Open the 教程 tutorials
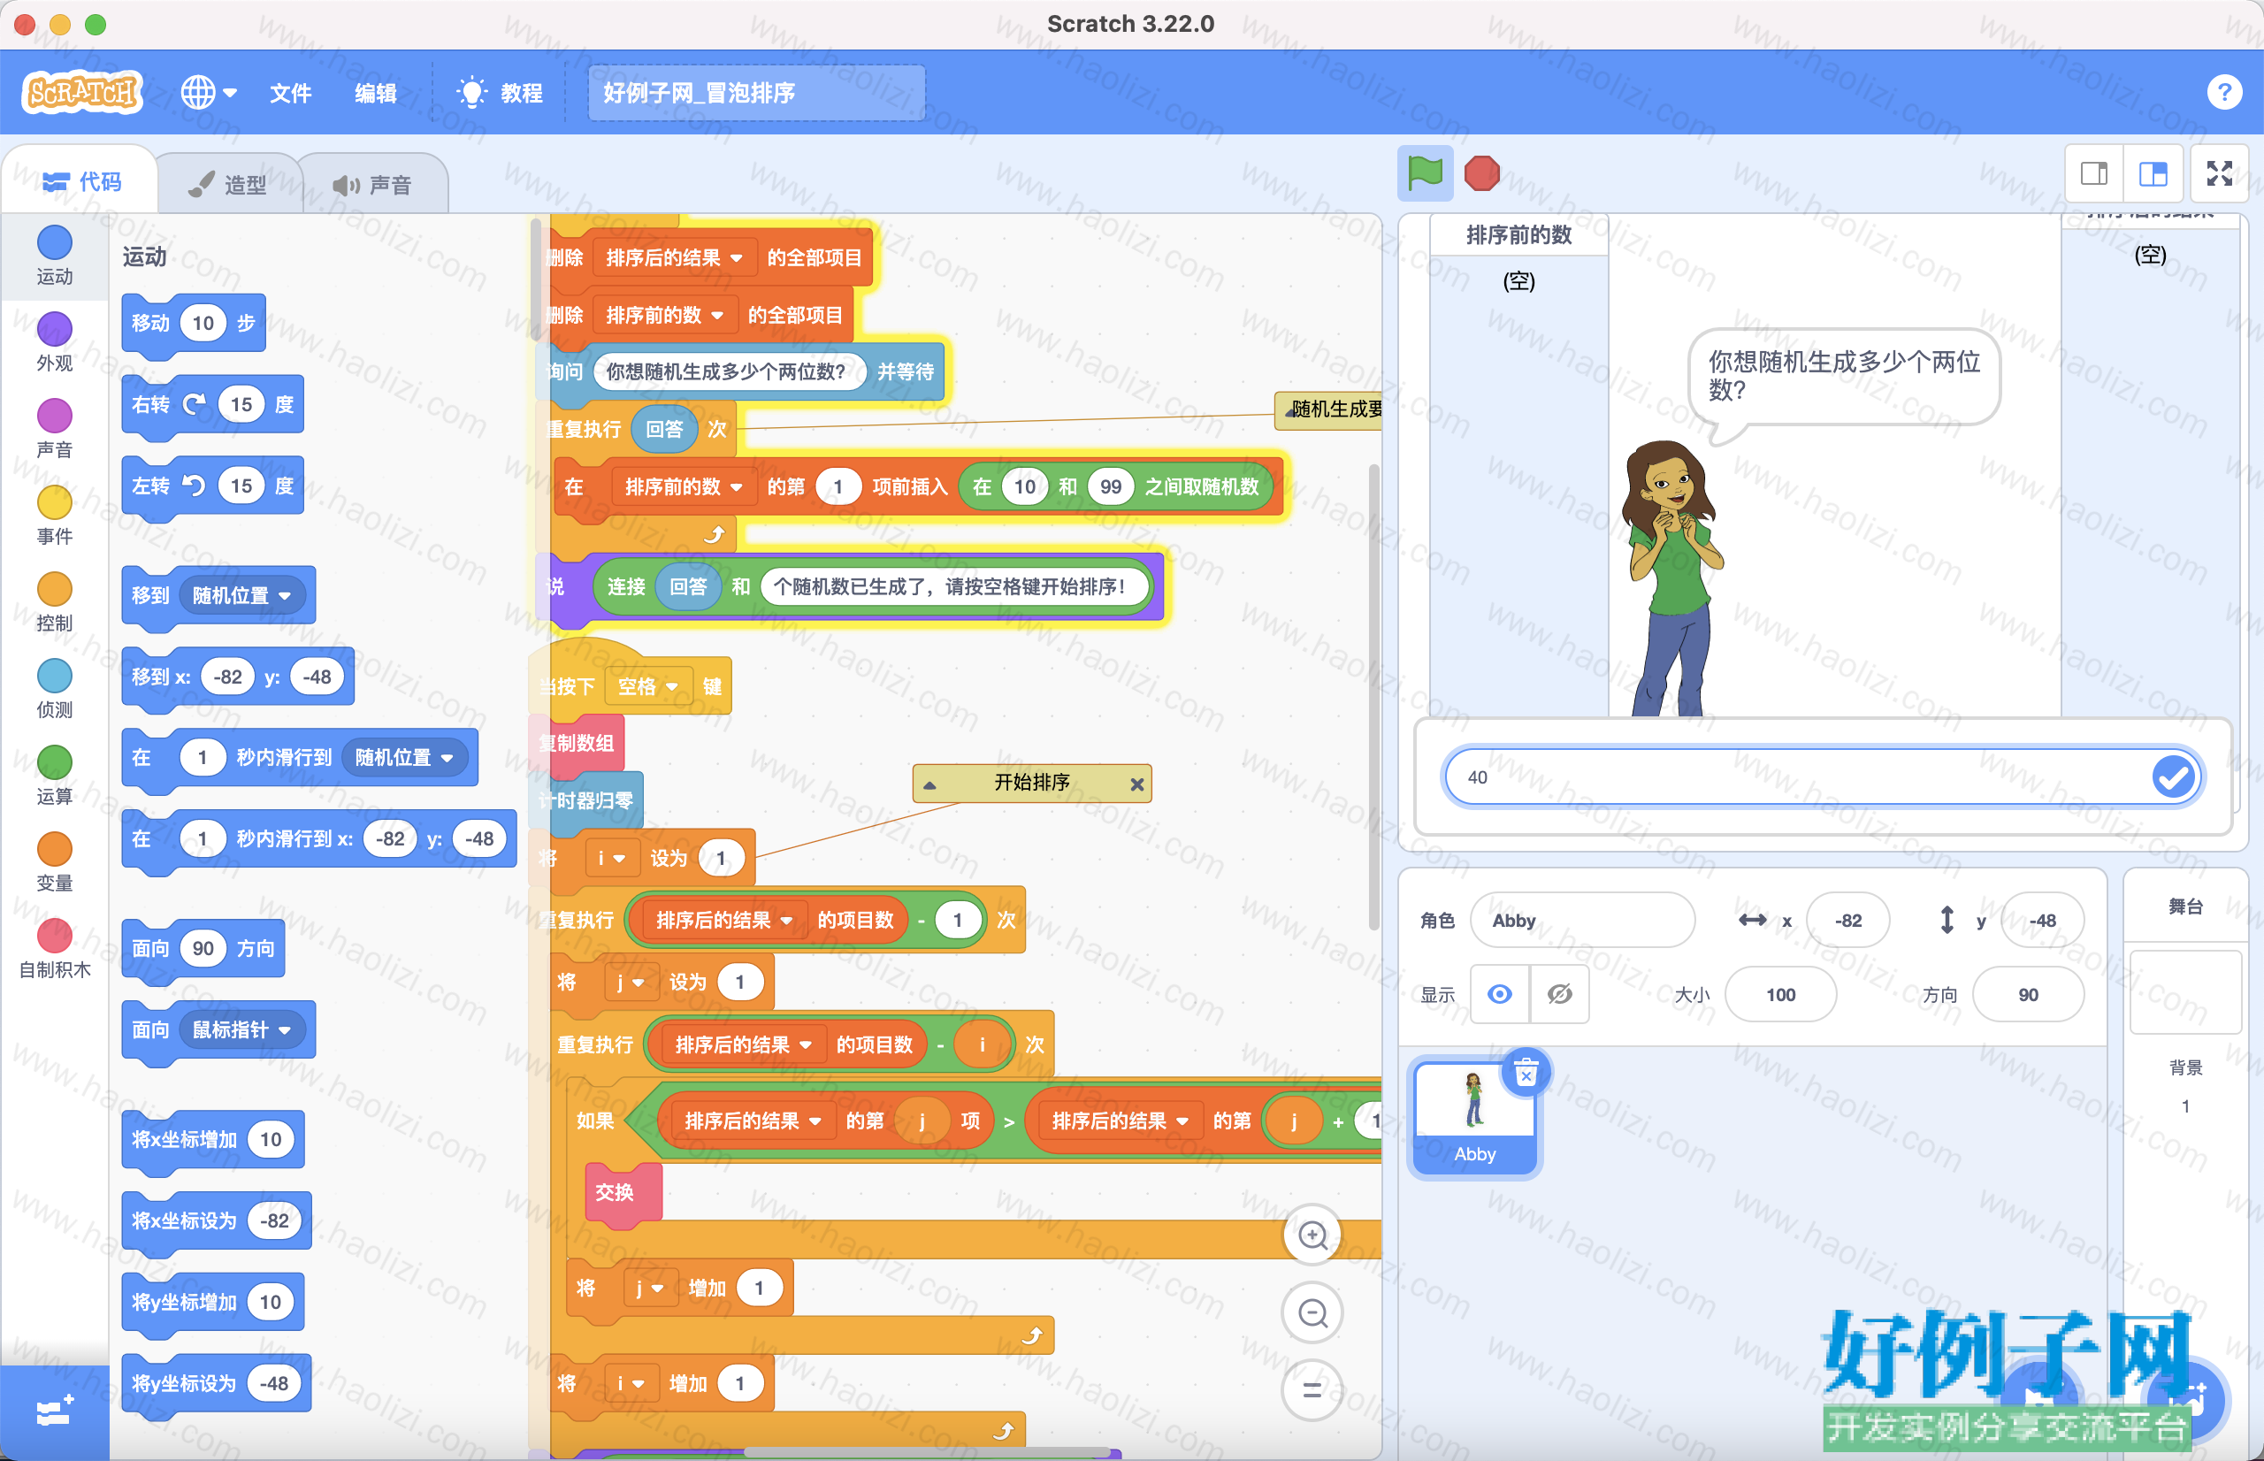 (500, 92)
